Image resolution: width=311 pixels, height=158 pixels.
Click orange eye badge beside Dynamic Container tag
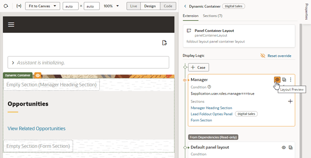click(38, 75)
